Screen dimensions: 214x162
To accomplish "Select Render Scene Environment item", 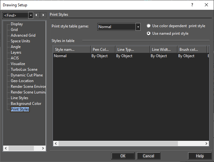I will point(28,87).
